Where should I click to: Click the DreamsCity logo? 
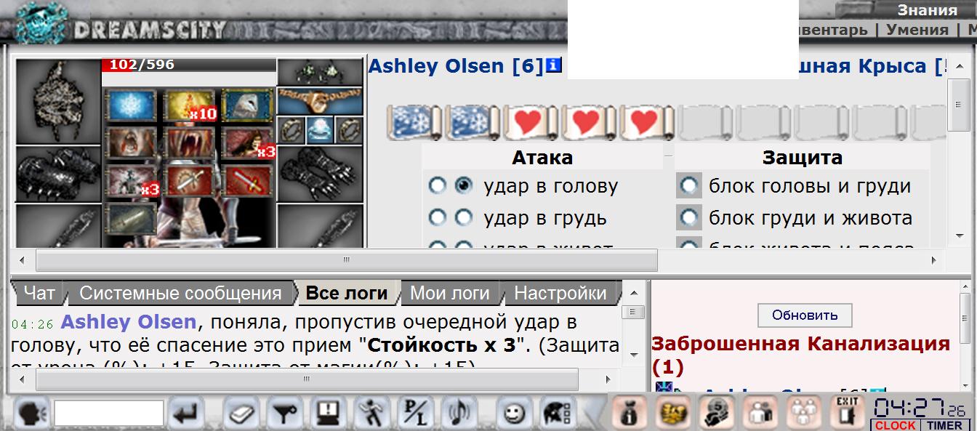(120, 25)
